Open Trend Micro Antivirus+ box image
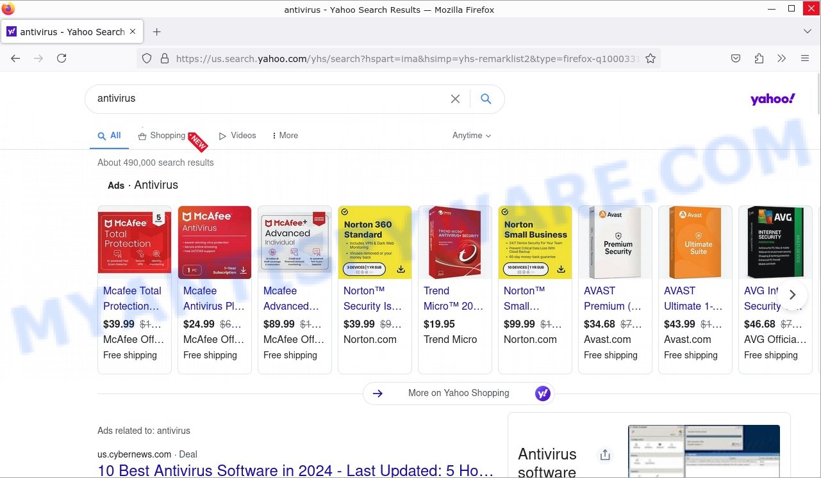 (455, 243)
